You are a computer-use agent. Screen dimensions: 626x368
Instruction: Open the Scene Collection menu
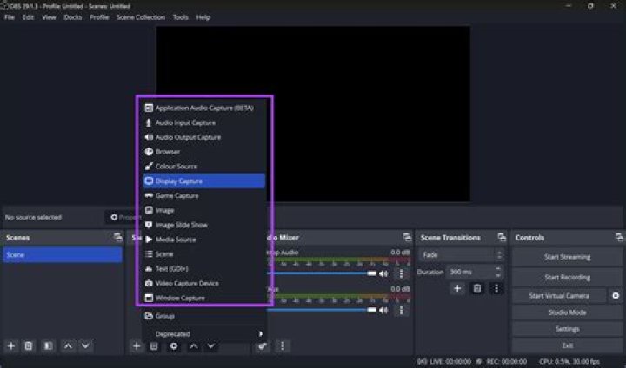(140, 17)
